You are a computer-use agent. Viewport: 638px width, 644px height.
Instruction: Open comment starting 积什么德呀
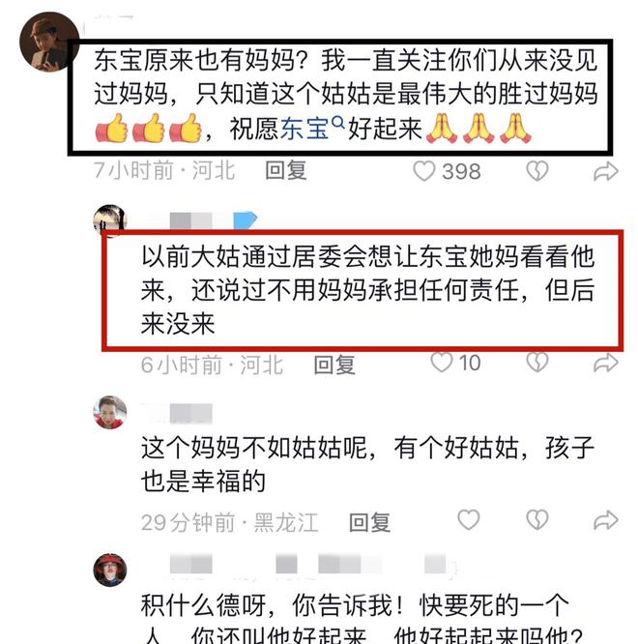[x=362, y=618]
